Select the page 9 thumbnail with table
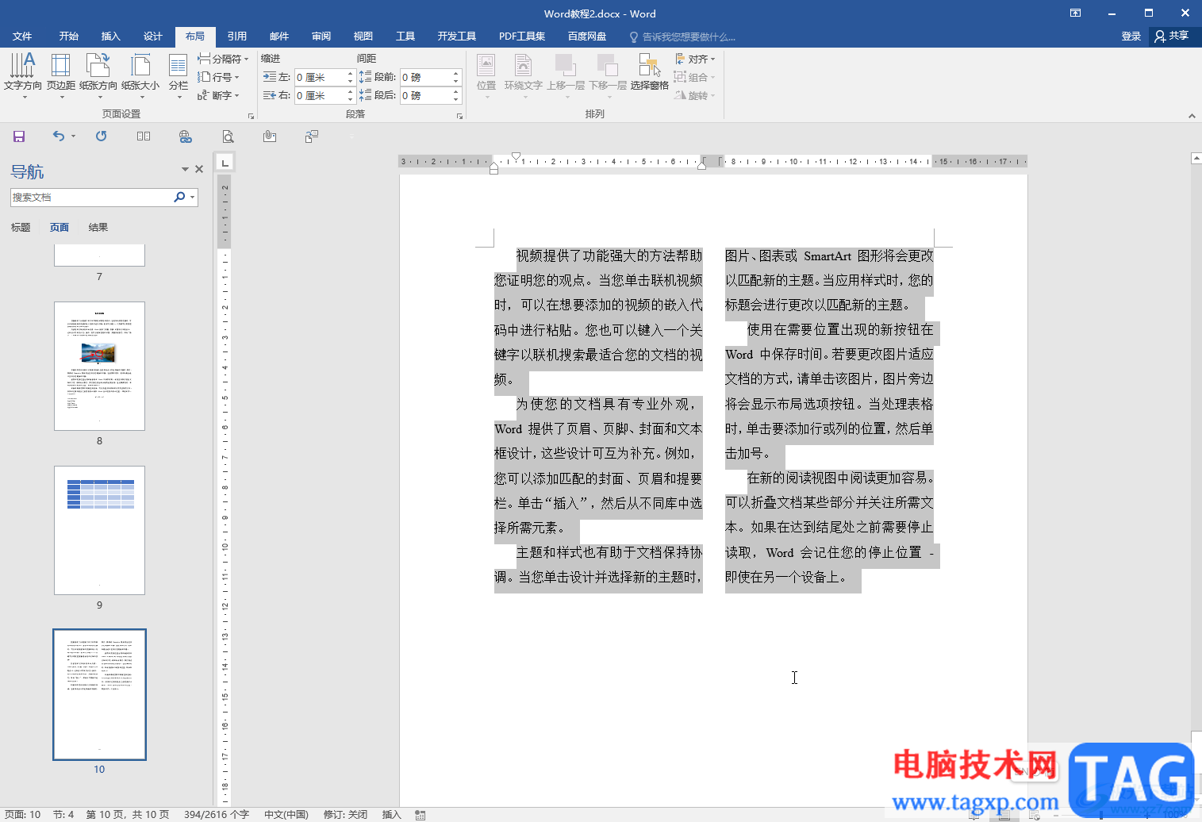Screen dimensions: 1202x822 (99, 530)
